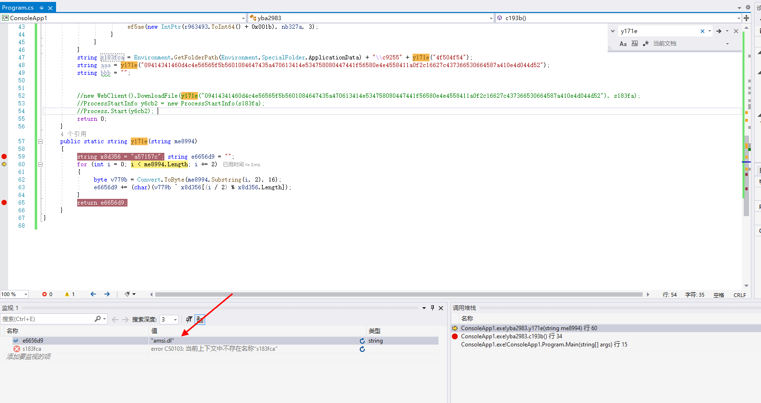
Task: Click the horizontal scrollbar of the editor
Action: coord(399,295)
